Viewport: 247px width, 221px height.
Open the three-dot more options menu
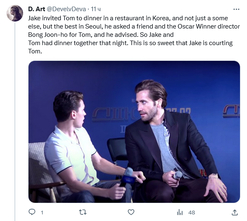pyautogui.click(x=236, y=10)
